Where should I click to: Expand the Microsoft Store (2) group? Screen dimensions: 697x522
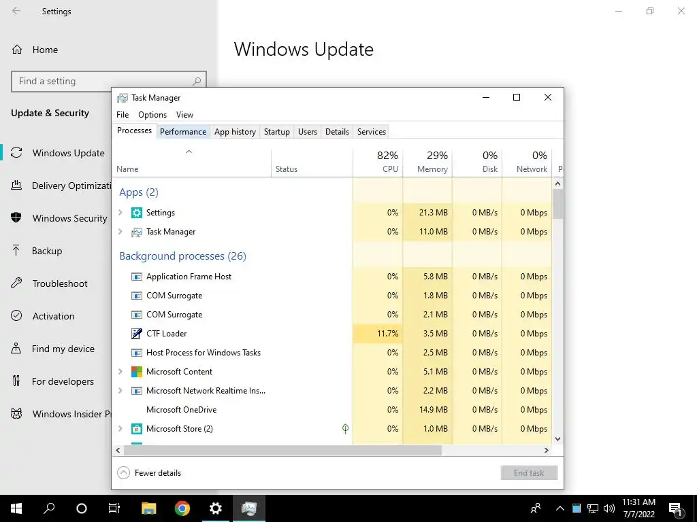(120, 429)
